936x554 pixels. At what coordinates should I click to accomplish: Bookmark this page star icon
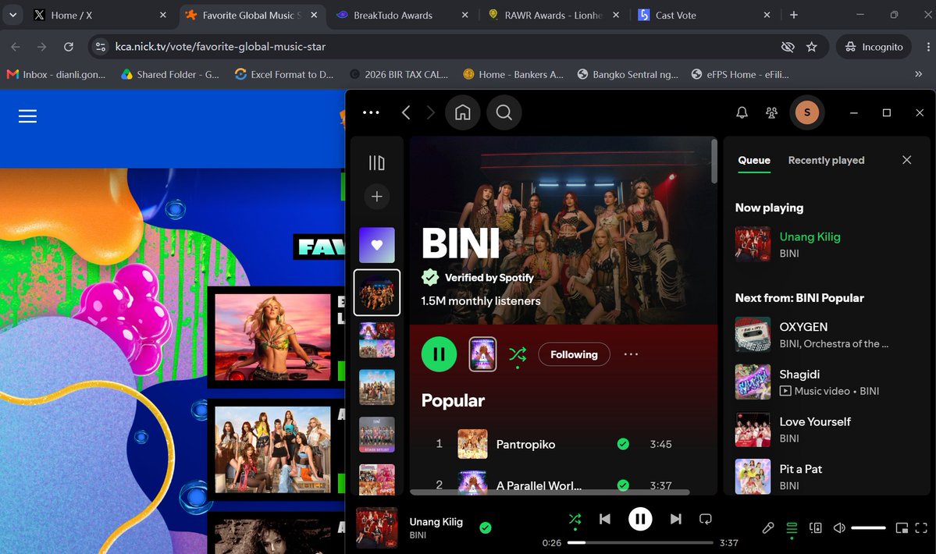(x=811, y=47)
